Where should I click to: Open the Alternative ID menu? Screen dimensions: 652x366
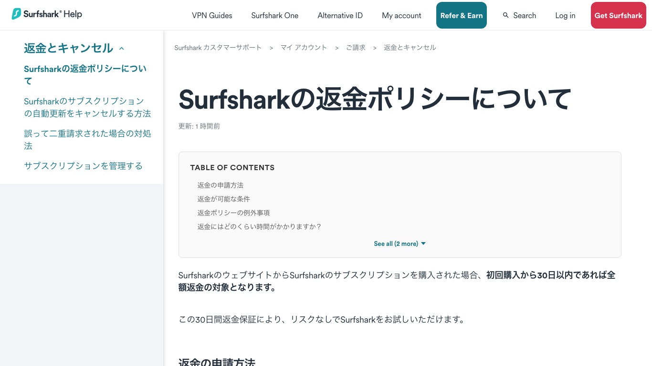coord(340,15)
